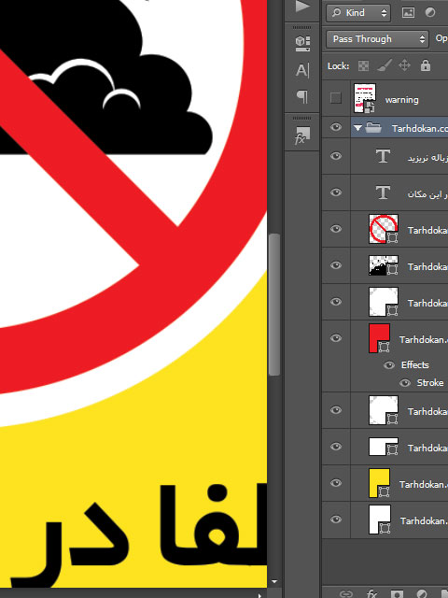Screen dimensions: 448x598
Task: Collapse the Tarhdokan group triangle
Action: 357,128
